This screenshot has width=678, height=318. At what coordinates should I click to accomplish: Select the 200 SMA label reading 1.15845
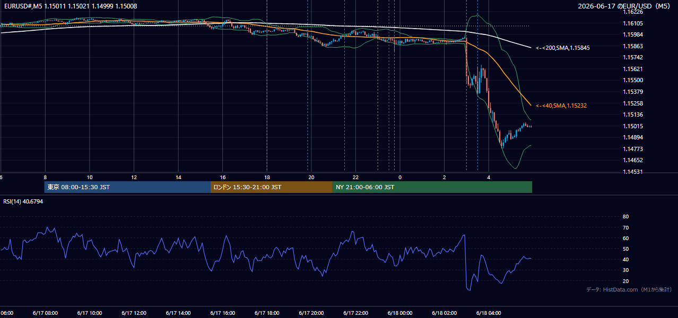point(562,48)
